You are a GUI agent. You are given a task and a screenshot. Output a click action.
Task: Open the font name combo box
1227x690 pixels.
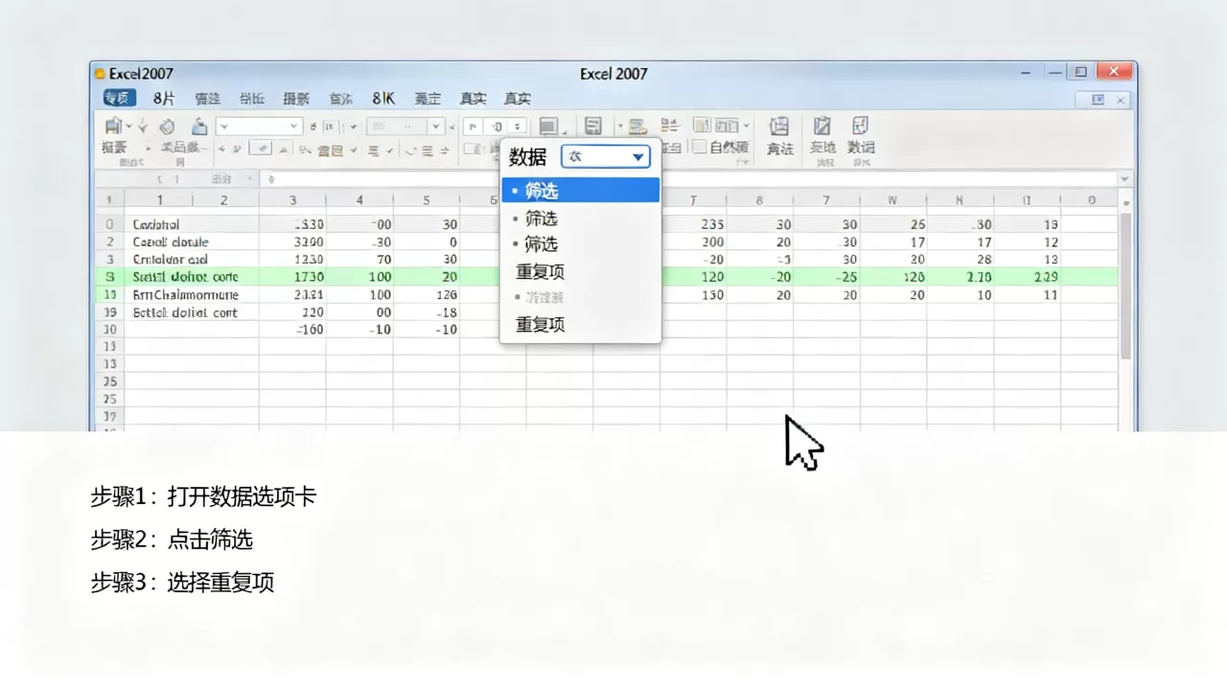point(259,126)
